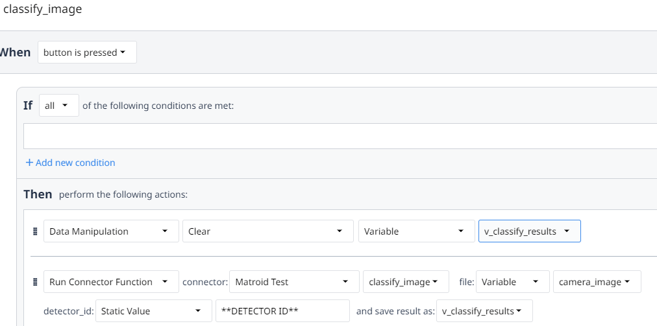The height and width of the screenshot is (326, 657).
Task: Click the classify_image trigger title
Action: 43,10
